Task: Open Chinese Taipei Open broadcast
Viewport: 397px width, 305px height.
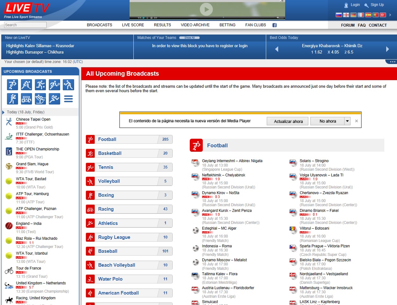Action: (33, 119)
